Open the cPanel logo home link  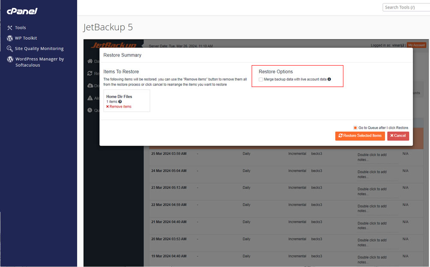point(22,11)
